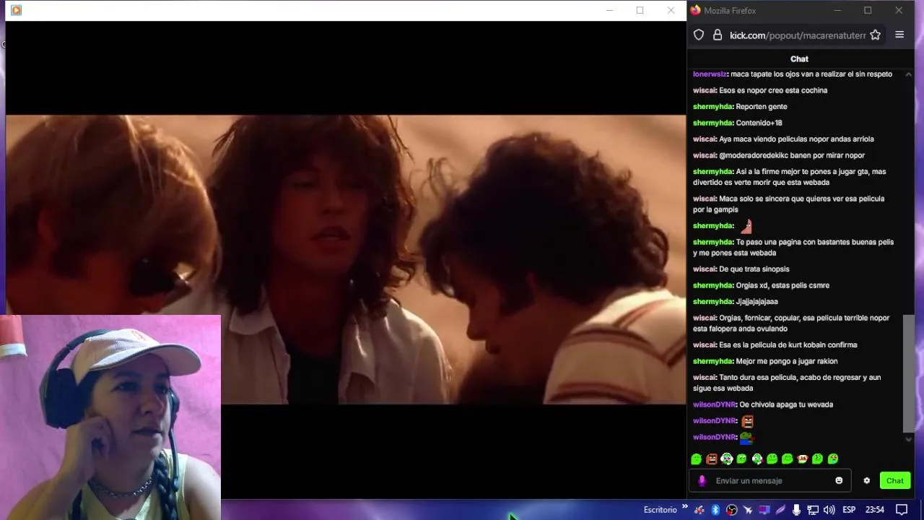Click shermyhda on 'Contenido+18' message
Image resolution: width=924 pixels, height=520 pixels.
coord(712,123)
